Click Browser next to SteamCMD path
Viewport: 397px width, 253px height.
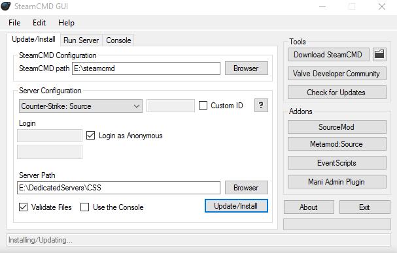point(246,68)
